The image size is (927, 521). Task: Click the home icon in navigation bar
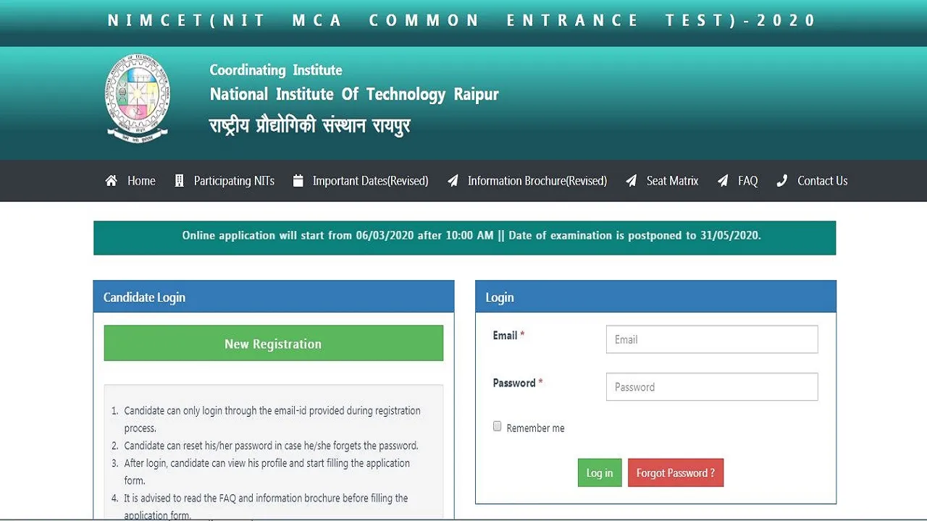click(112, 181)
